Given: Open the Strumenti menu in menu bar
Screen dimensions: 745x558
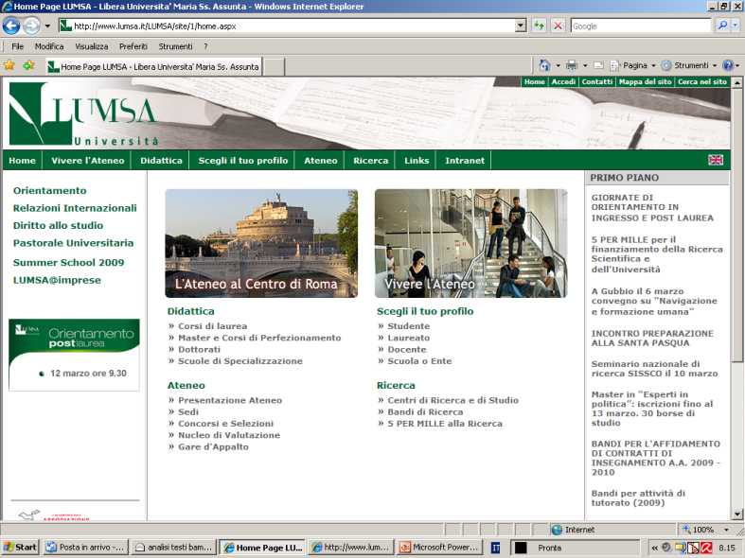Looking at the screenshot, I should (175, 46).
